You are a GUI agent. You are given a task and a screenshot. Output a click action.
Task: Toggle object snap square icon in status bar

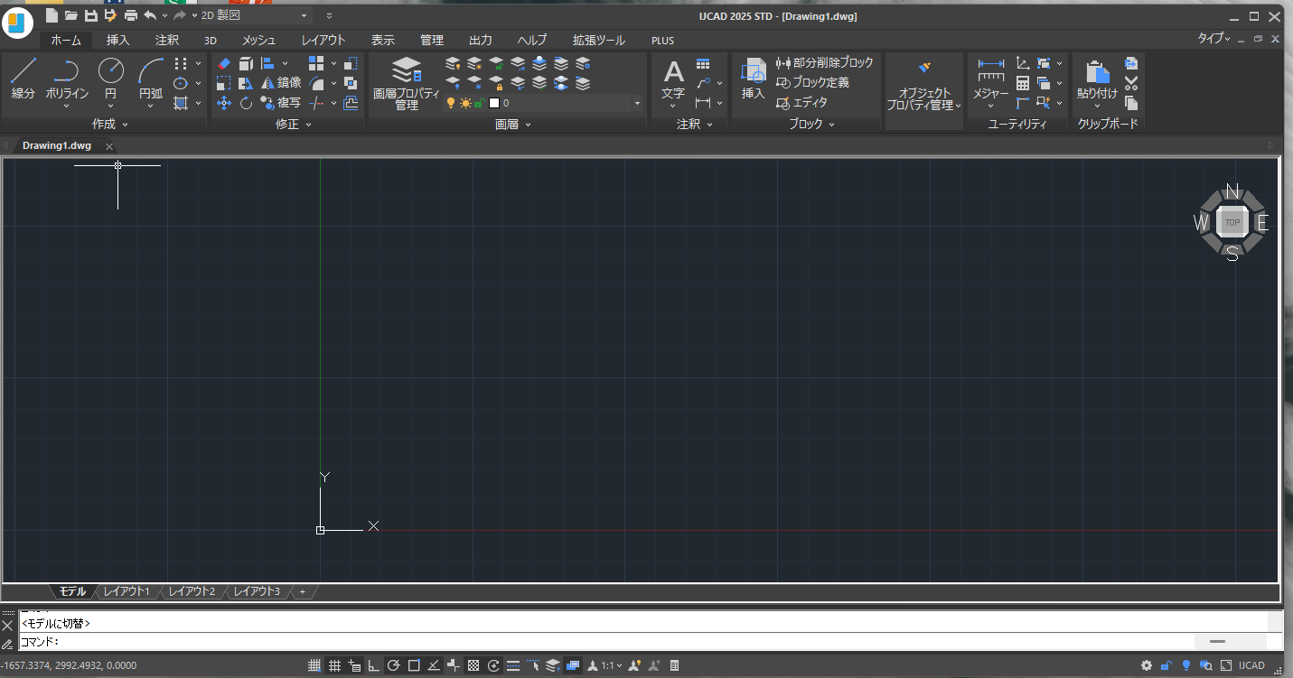pyautogui.click(x=414, y=665)
